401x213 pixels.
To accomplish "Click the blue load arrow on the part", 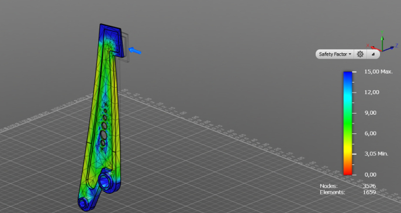I will [x=135, y=51].
